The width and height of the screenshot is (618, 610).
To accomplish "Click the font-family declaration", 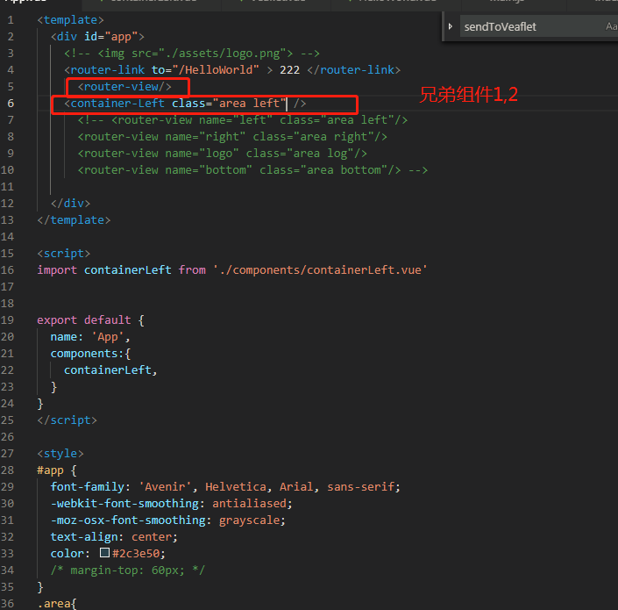I will tap(225, 487).
